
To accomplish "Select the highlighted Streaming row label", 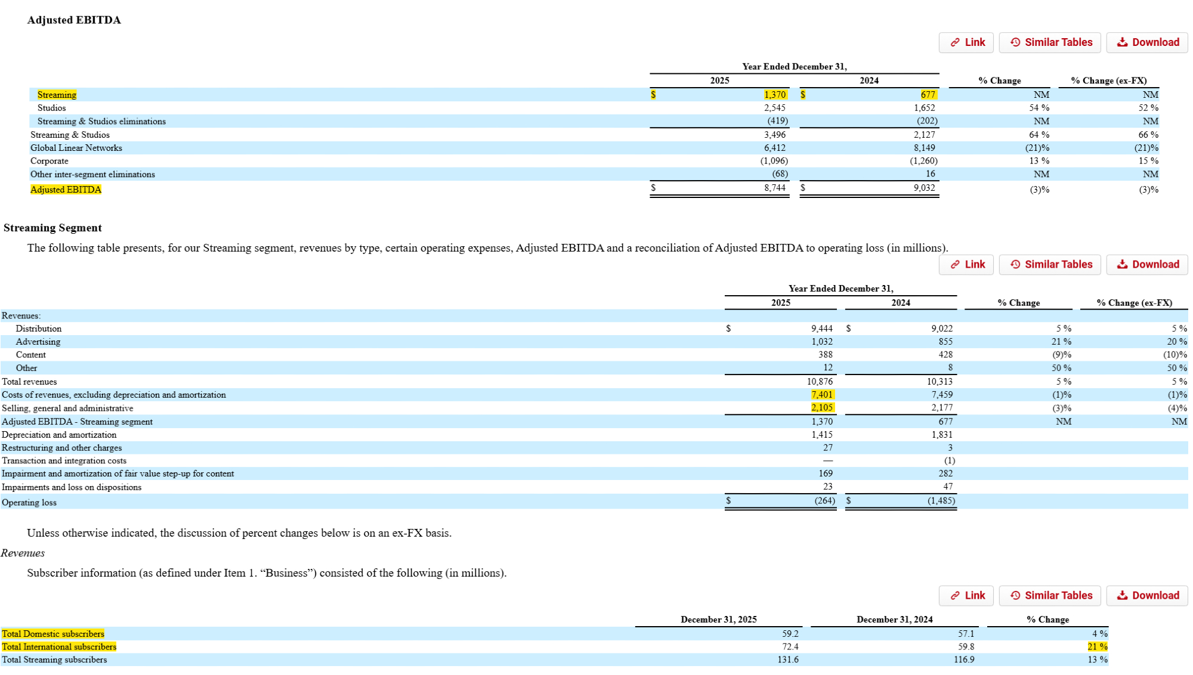I will (x=57, y=95).
